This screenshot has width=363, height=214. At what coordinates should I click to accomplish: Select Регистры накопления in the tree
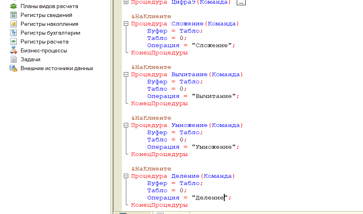pos(49,24)
